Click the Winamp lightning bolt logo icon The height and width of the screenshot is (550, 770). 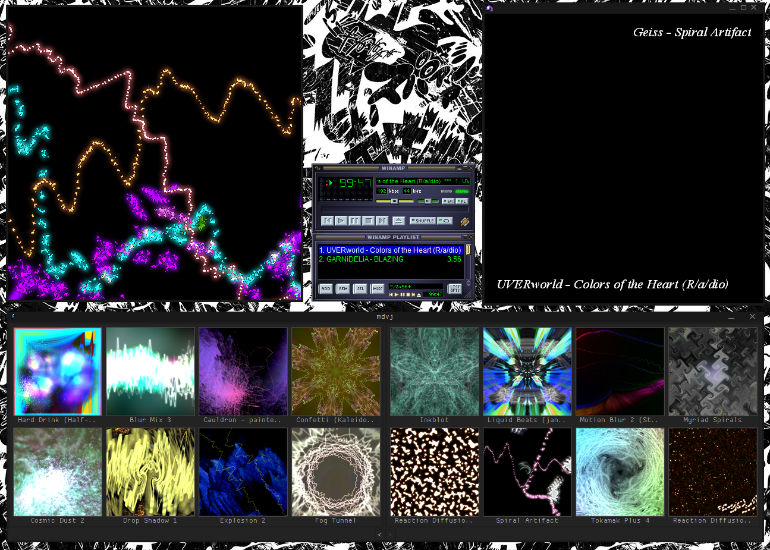465,222
